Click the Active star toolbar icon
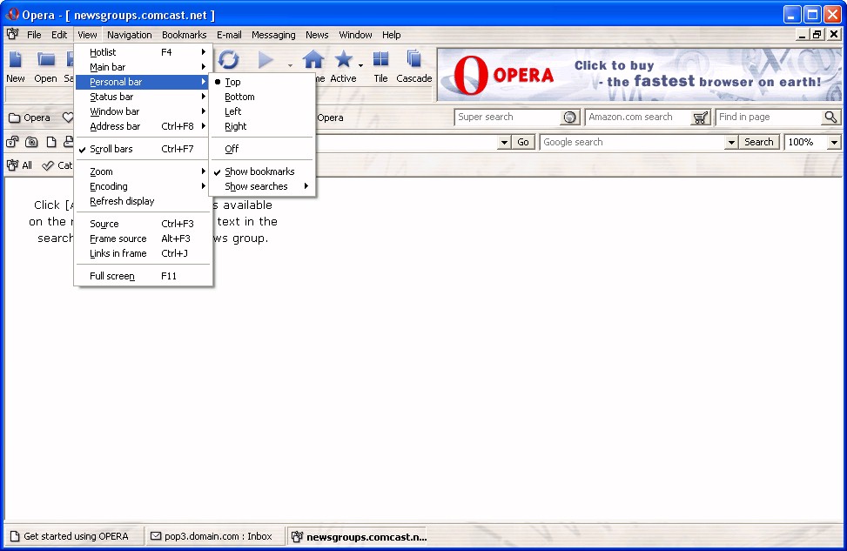 (344, 59)
